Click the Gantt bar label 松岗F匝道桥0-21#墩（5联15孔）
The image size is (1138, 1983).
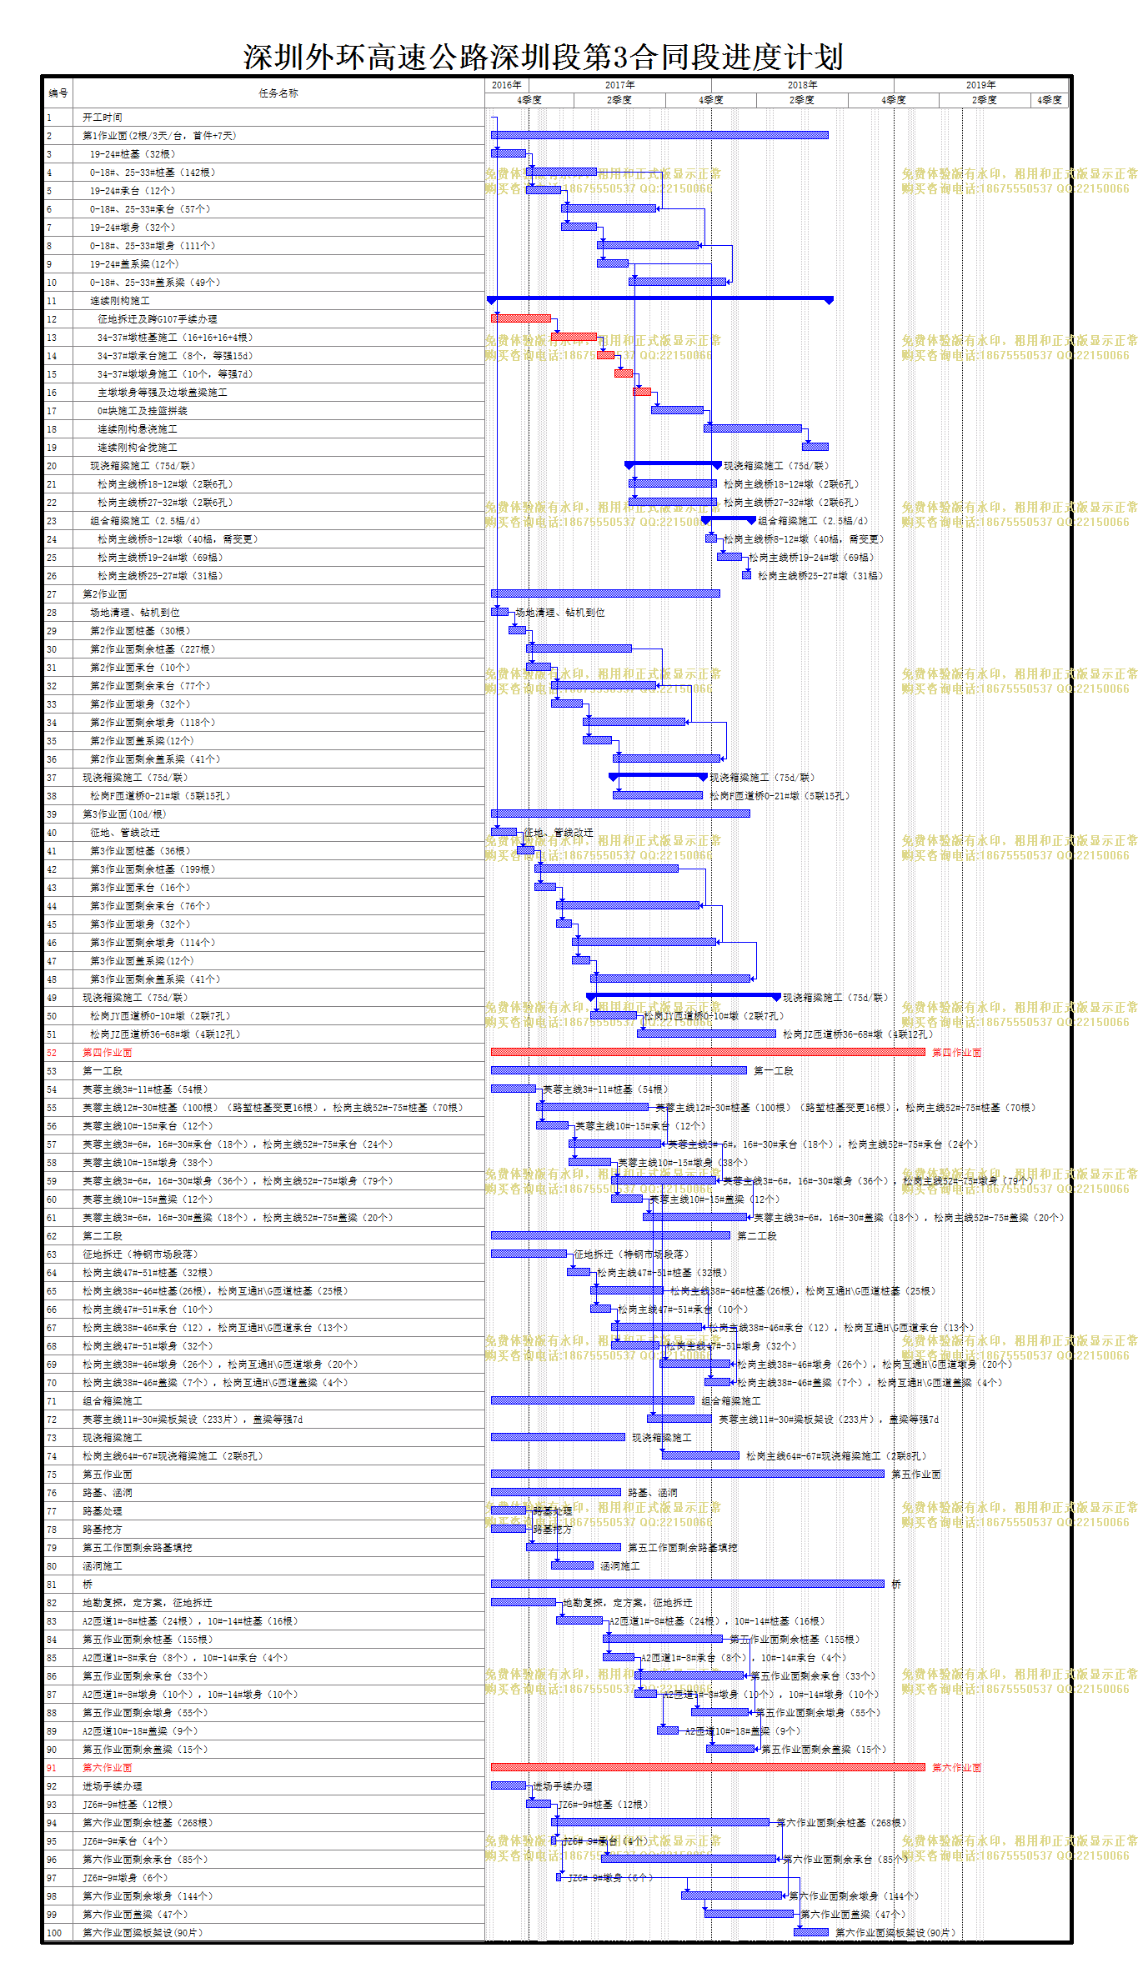pos(780,796)
